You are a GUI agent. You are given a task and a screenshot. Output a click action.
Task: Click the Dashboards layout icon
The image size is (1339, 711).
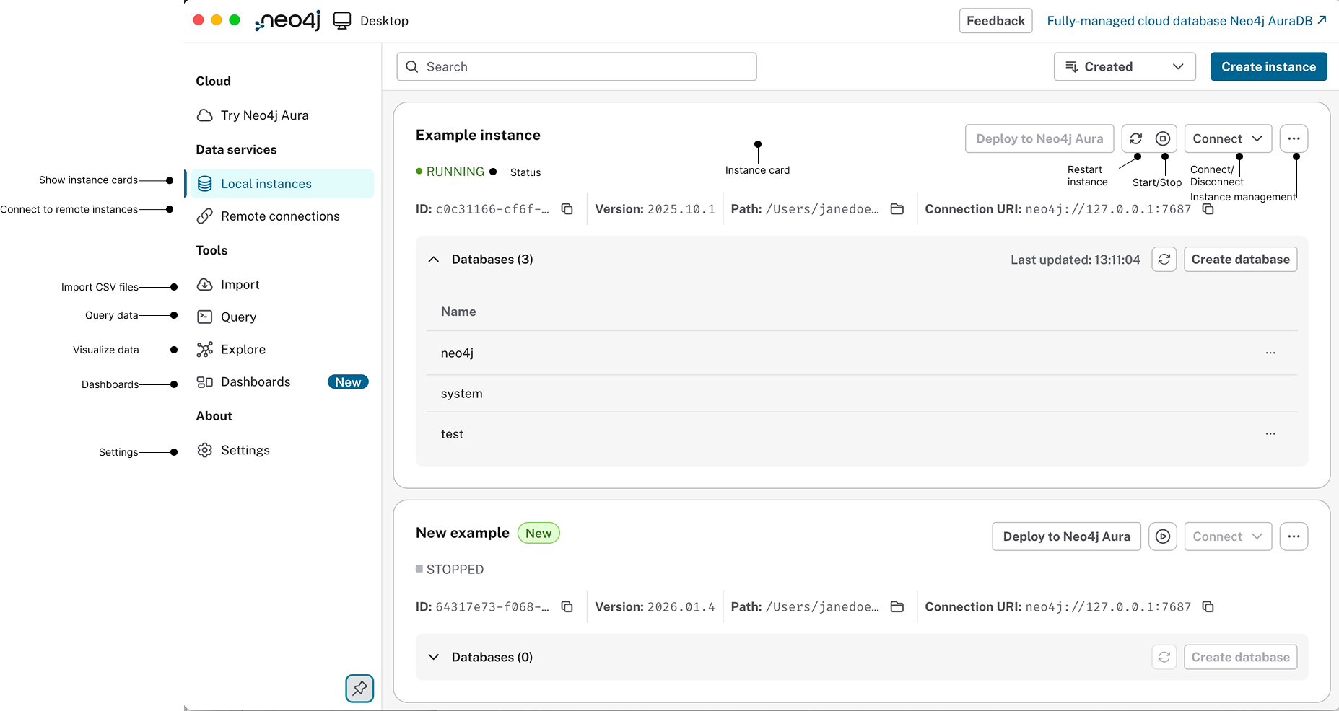click(205, 382)
